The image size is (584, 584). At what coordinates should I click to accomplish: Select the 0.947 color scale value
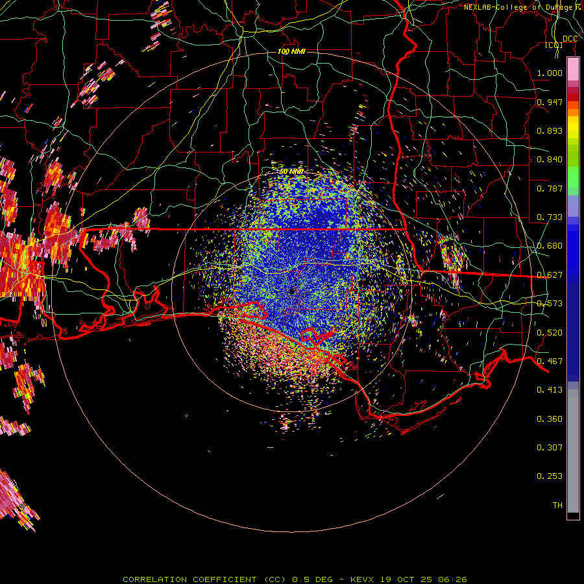(x=550, y=102)
